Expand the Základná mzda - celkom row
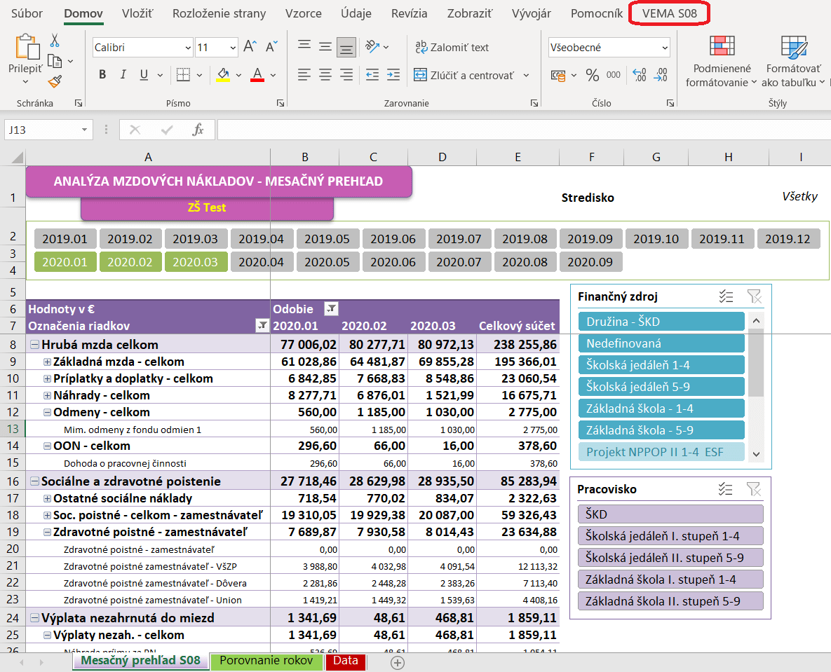This screenshot has height=672, width=831. click(x=47, y=362)
